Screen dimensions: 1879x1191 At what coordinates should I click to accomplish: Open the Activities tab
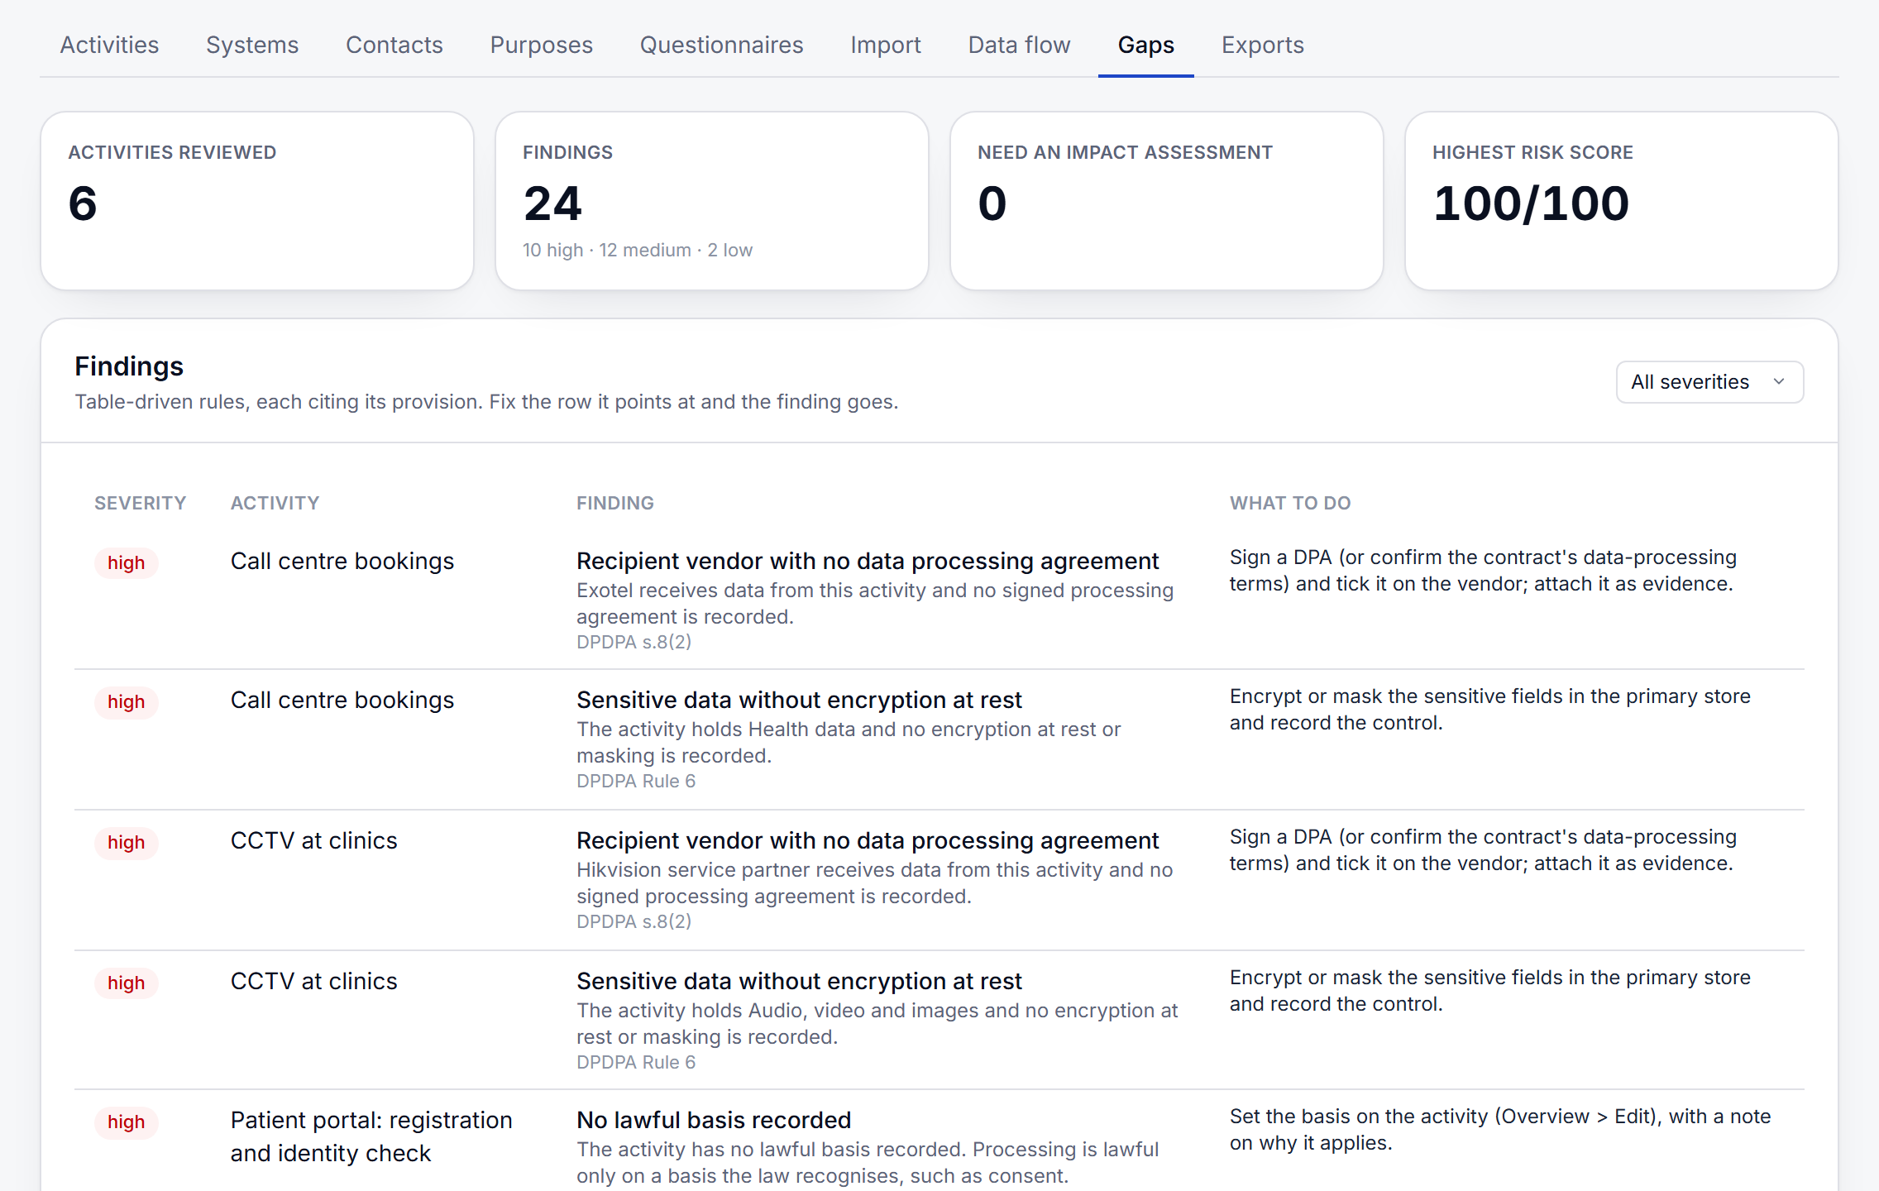tap(109, 45)
